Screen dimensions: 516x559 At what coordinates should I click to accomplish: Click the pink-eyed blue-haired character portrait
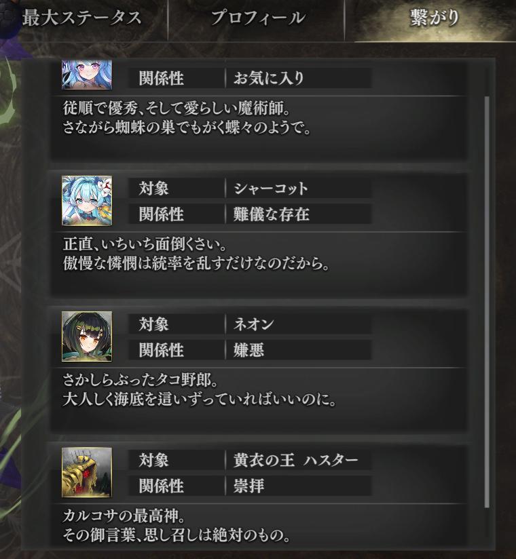[x=87, y=75]
